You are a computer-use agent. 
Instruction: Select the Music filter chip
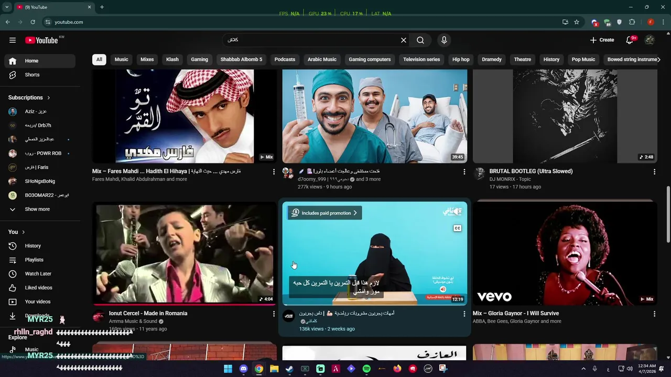click(122, 60)
